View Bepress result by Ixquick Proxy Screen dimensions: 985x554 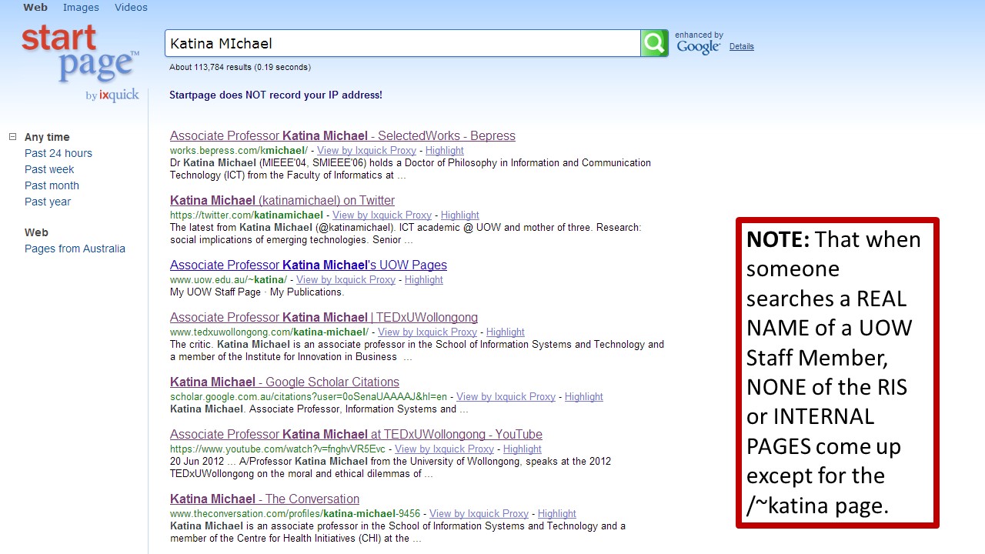pyautogui.click(x=366, y=151)
